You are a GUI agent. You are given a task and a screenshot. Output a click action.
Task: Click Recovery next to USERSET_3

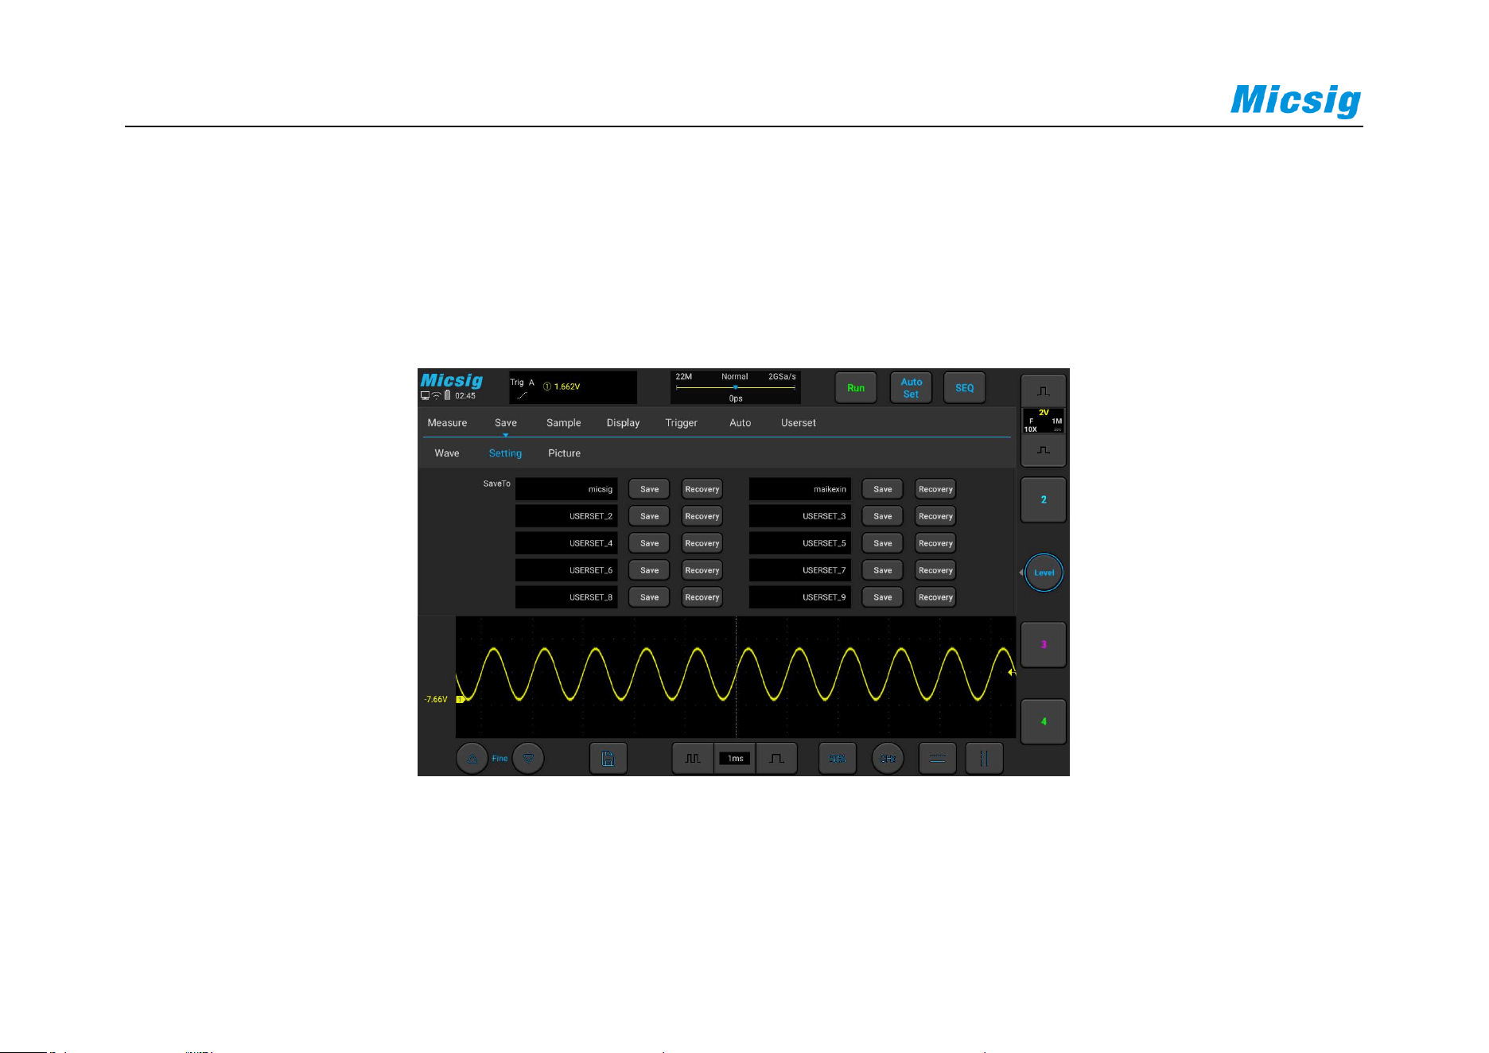point(935,516)
